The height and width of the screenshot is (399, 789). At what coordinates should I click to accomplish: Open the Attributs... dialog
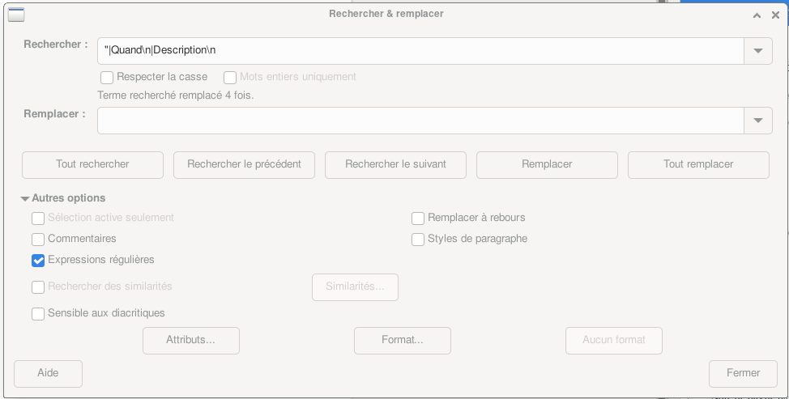coord(191,340)
